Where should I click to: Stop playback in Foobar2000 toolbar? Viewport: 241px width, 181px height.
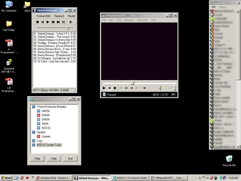tap(37, 22)
